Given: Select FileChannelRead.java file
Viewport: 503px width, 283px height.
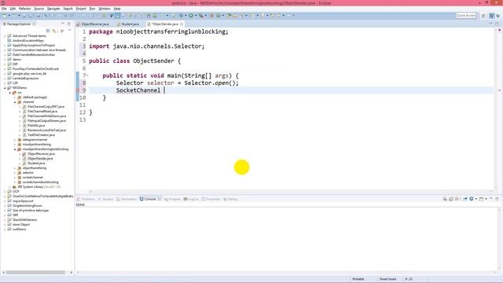Looking at the screenshot, I should [42, 112].
